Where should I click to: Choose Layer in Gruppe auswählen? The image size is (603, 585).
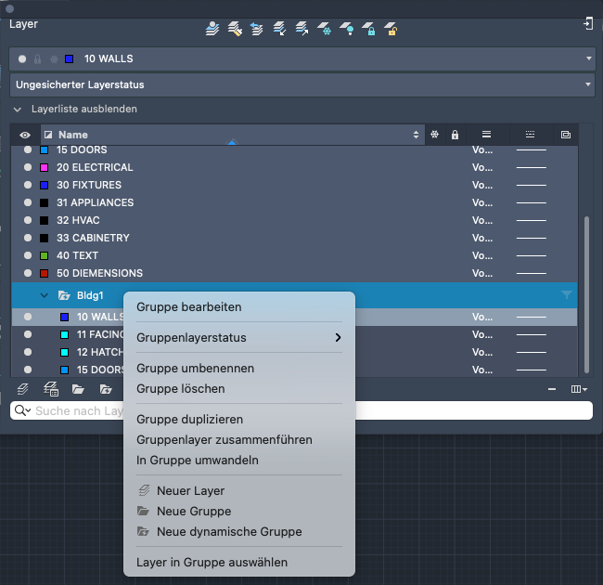[x=239, y=563]
